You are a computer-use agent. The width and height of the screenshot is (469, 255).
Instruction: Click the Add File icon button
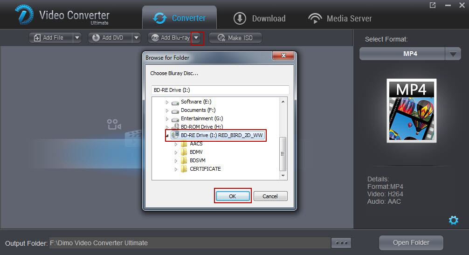click(37, 38)
